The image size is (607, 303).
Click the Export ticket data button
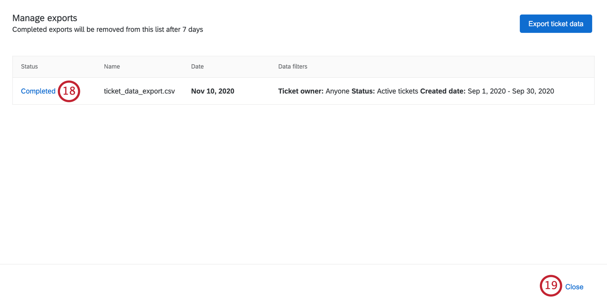click(x=556, y=24)
